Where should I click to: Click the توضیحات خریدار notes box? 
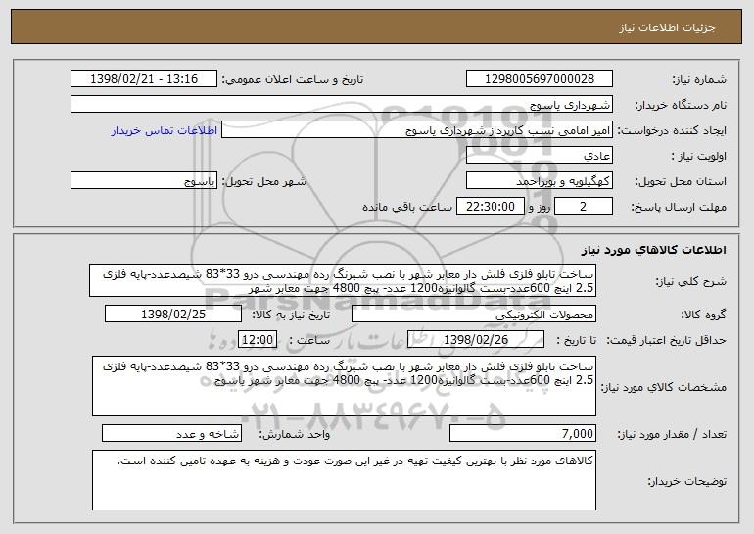pos(344,480)
